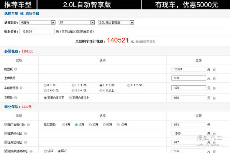Click the 上牌费用 amount field

tap(189, 78)
